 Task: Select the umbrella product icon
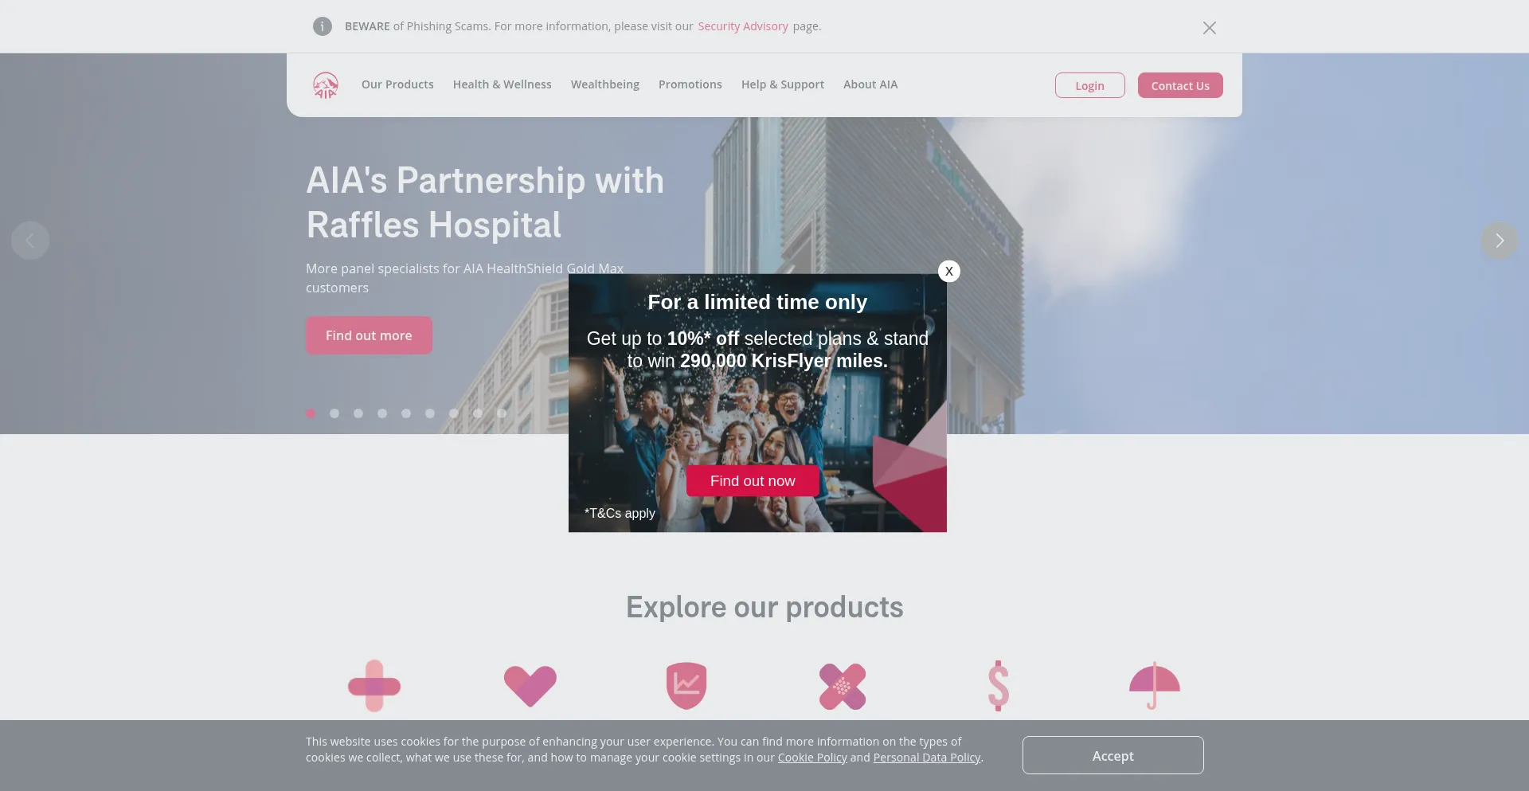tap(1155, 686)
